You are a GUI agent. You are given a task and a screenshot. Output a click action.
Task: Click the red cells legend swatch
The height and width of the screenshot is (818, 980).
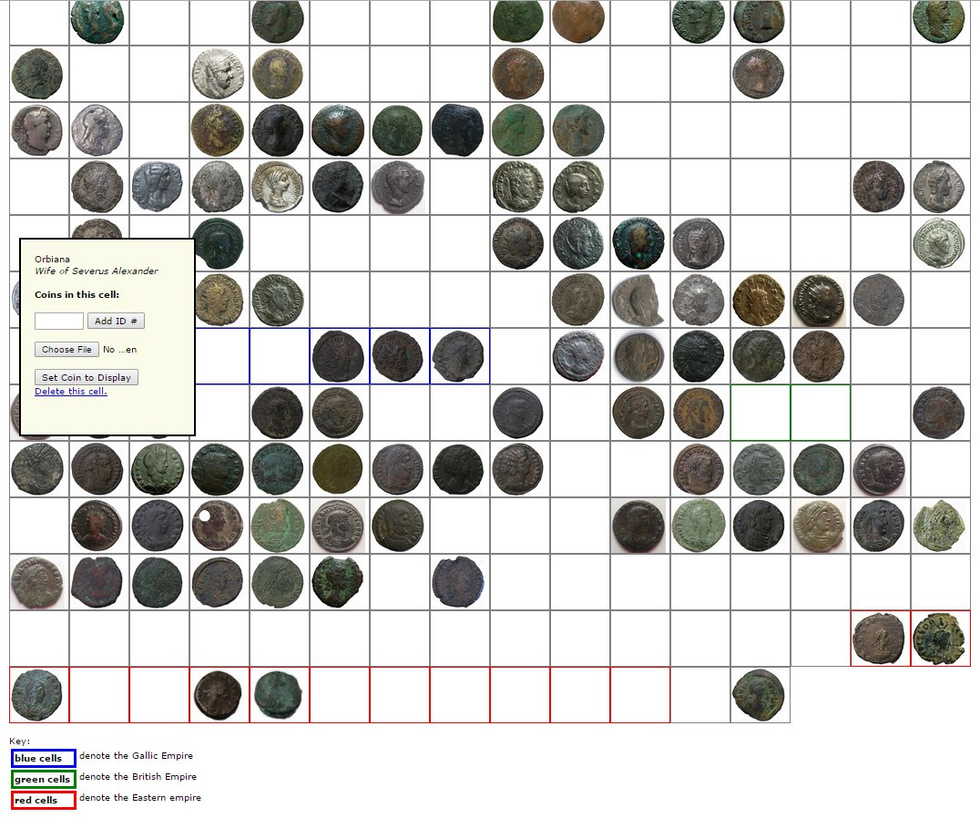point(43,800)
